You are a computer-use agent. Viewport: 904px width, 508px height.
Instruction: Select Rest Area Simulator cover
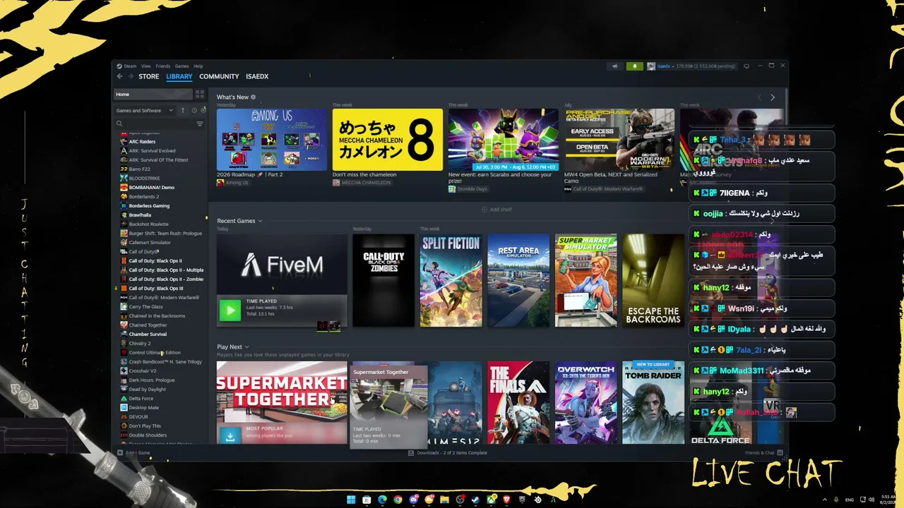(x=518, y=280)
